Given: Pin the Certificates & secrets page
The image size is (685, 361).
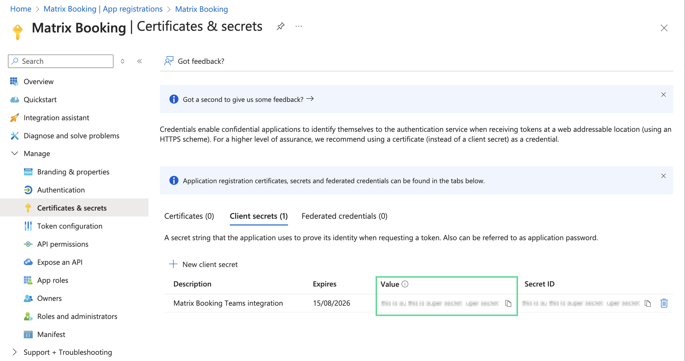Looking at the screenshot, I should coord(280,26).
